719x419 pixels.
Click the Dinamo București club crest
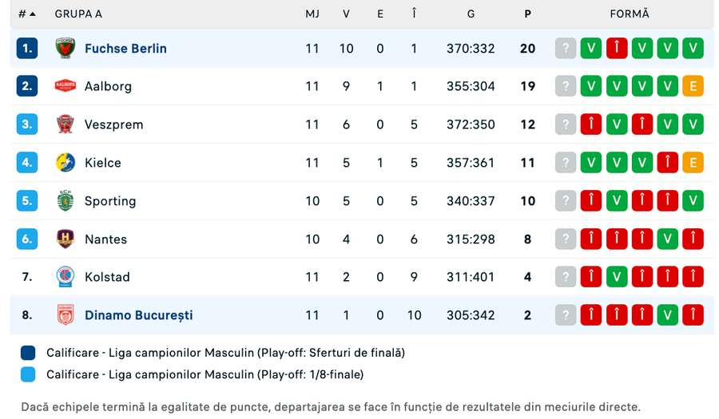65,315
